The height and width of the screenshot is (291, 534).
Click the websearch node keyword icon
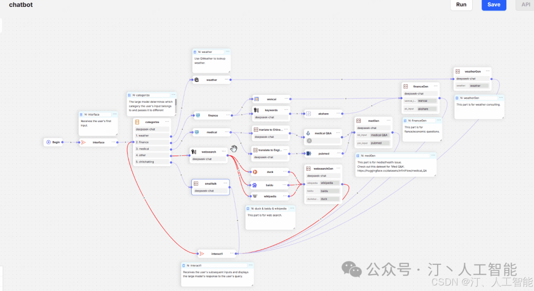click(x=194, y=152)
